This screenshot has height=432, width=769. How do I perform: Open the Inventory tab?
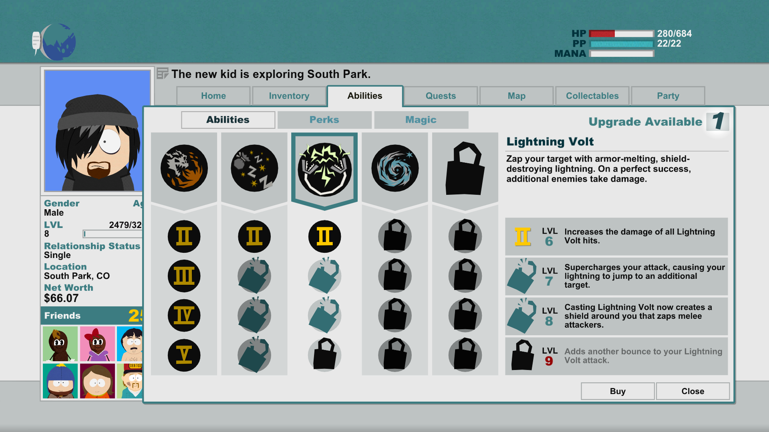coord(289,96)
